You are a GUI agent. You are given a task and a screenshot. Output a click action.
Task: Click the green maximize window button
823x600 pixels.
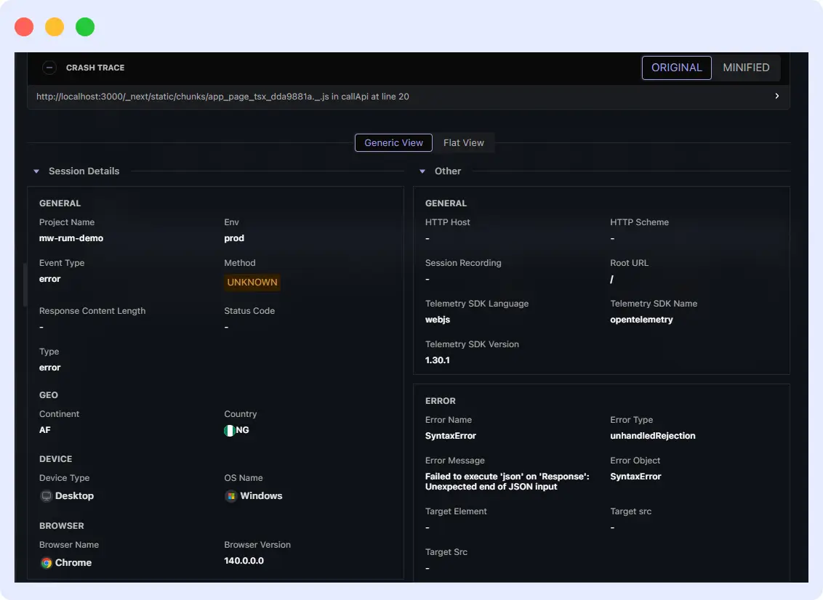85,26
